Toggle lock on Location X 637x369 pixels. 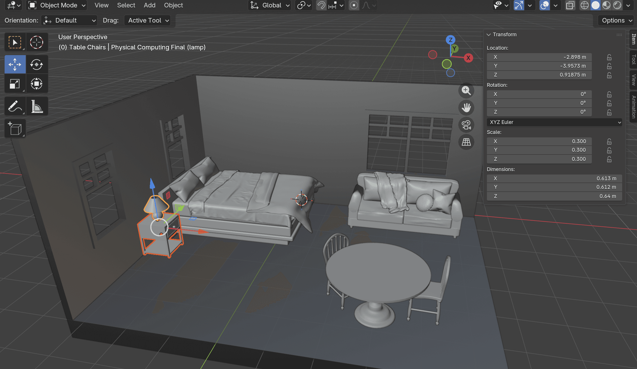(x=609, y=57)
